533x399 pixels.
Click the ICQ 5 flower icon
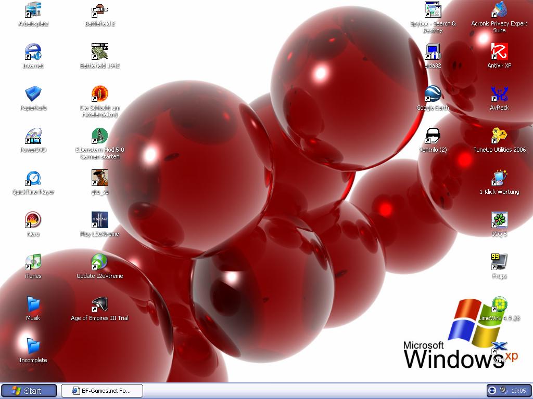[499, 220]
